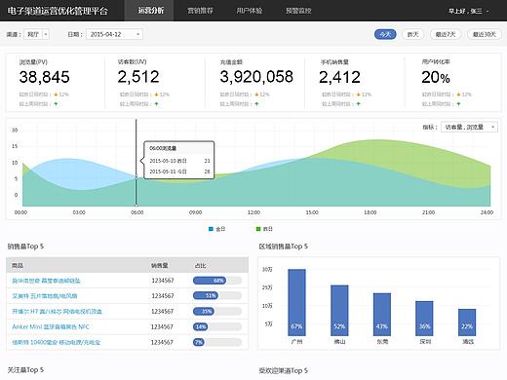507x380 pixels.
Task: Click the 68% progress bar
Action: (x=217, y=281)
